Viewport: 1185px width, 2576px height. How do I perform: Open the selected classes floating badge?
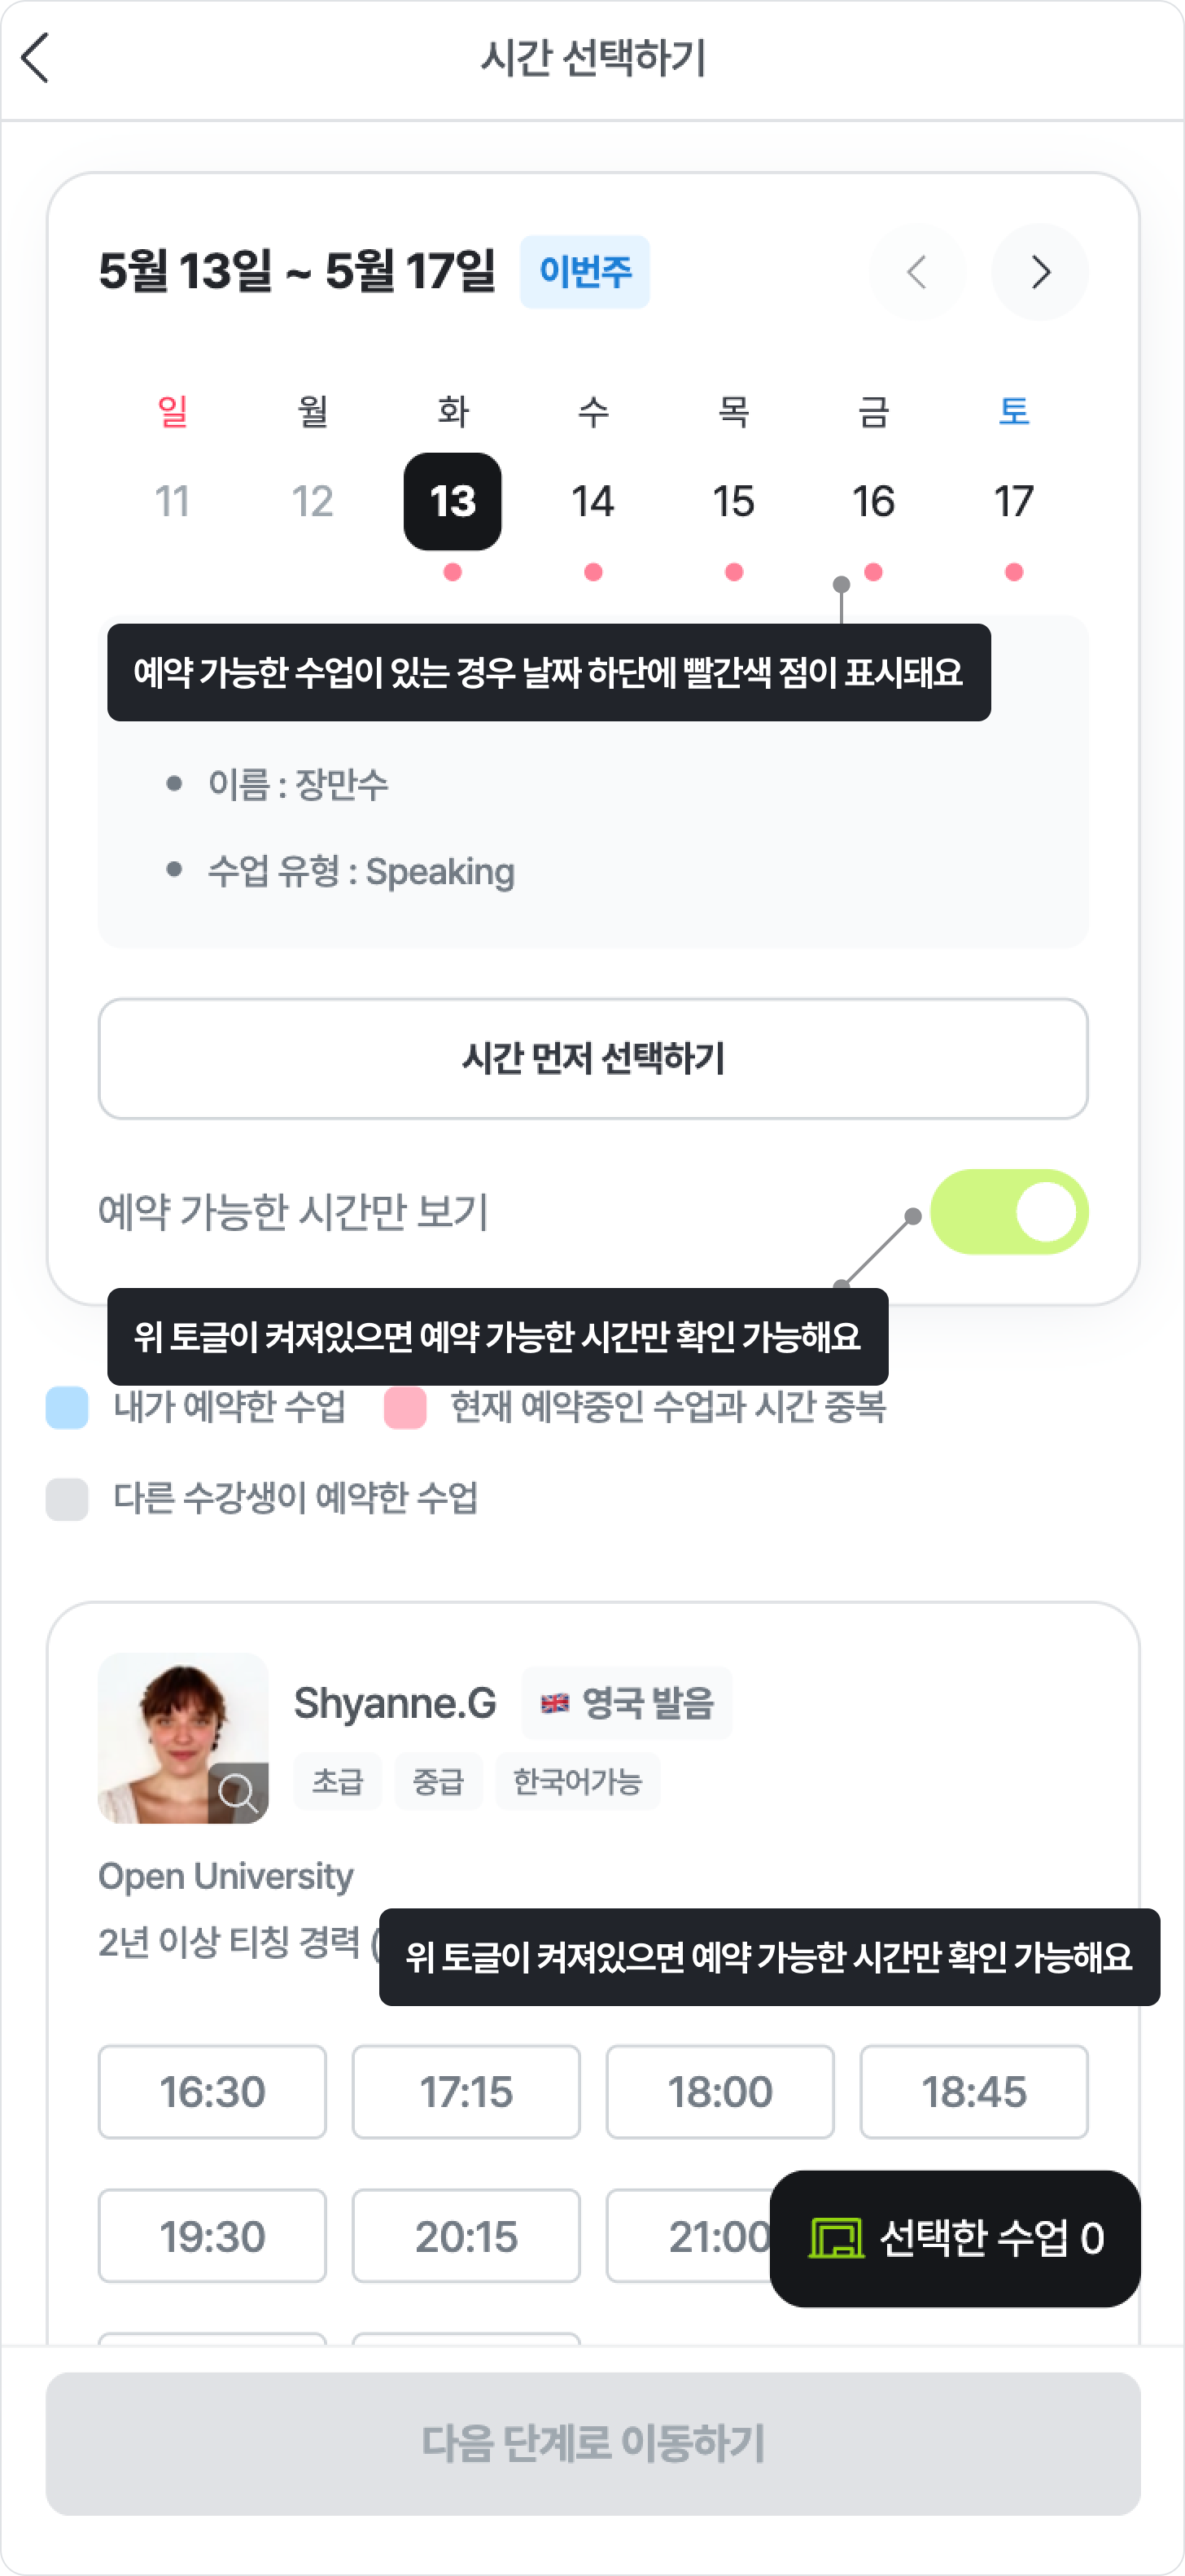[955, 2238]
